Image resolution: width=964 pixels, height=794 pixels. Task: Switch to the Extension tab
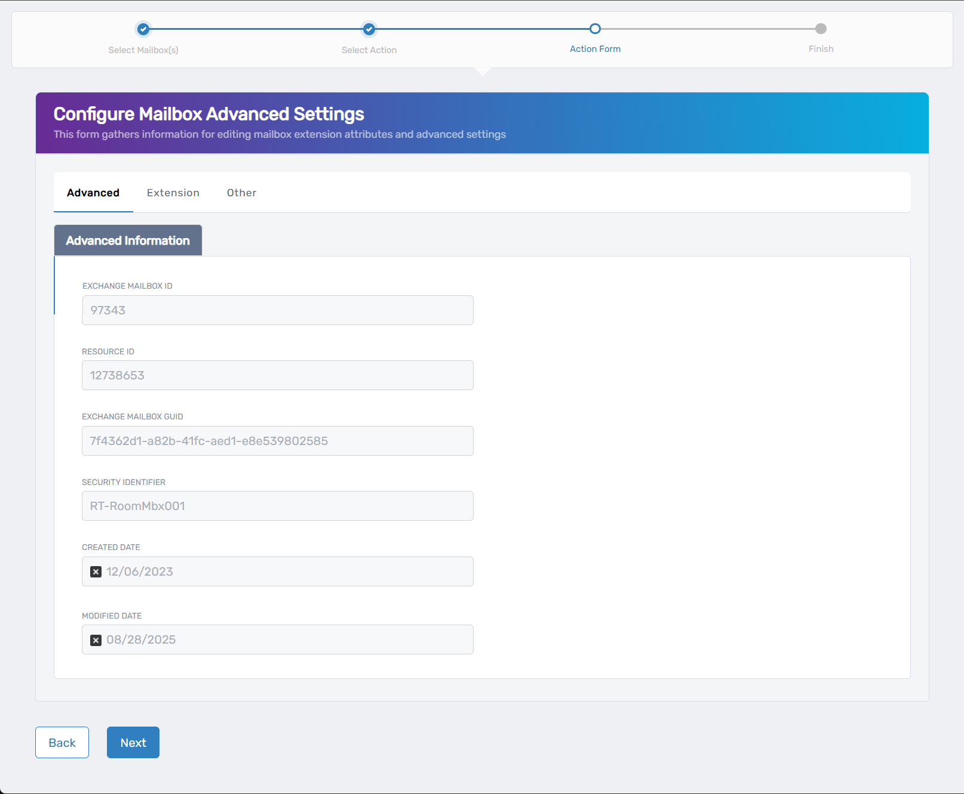click(x=173, y=192)
